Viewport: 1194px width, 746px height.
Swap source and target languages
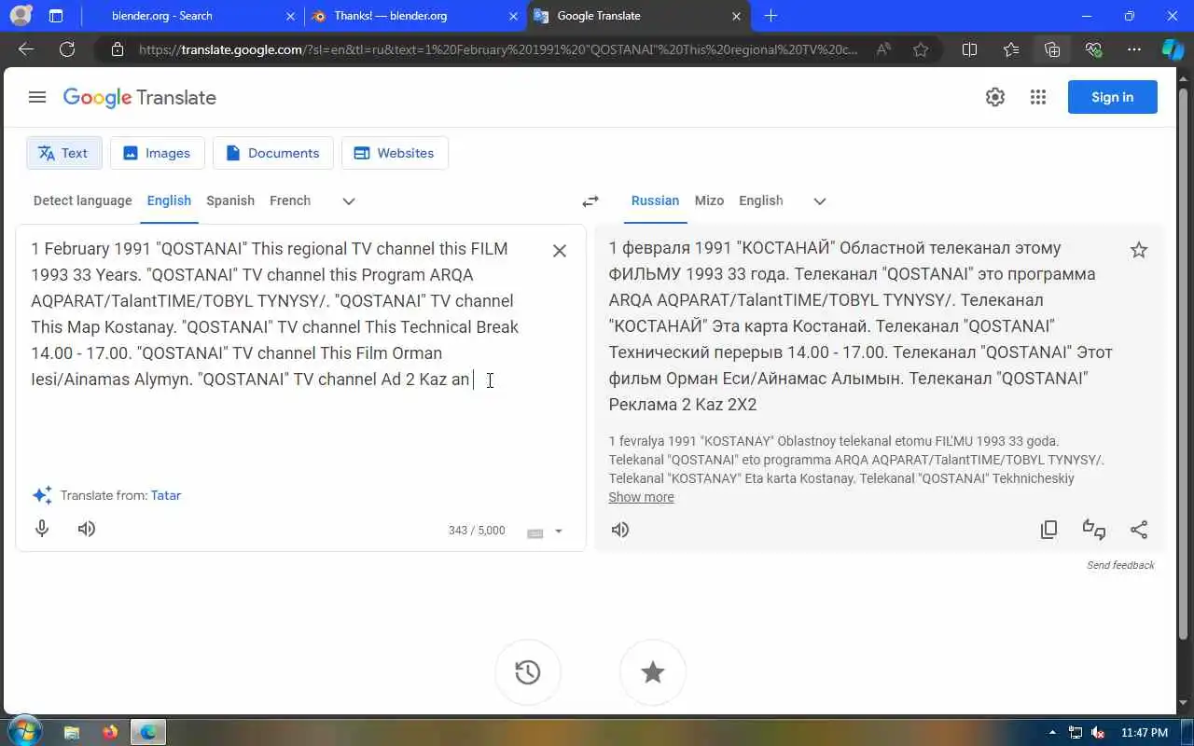pos(590,201)
